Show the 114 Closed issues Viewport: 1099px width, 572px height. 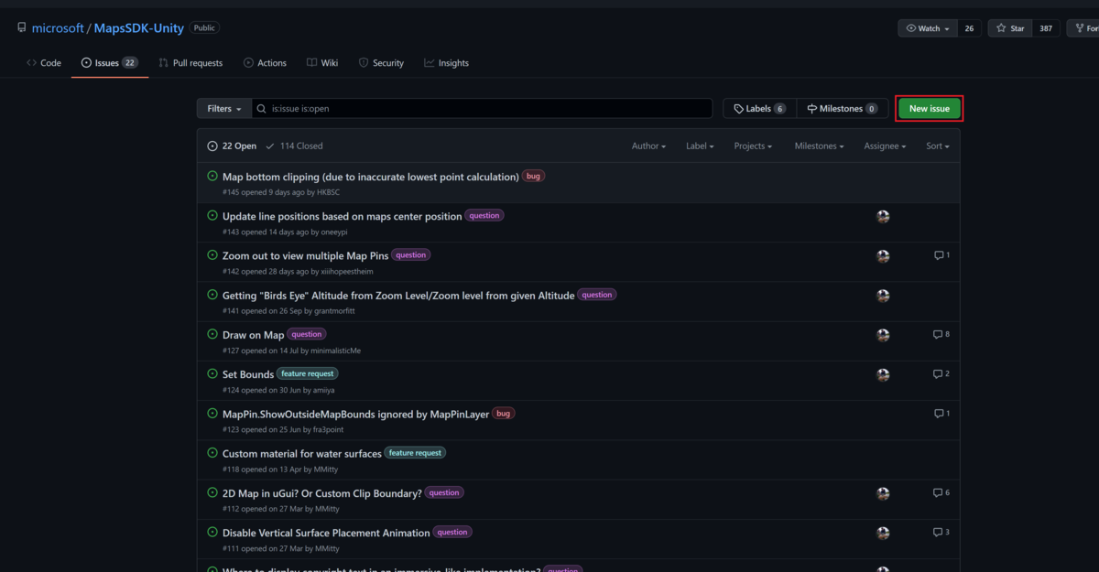tap(295, 146)
